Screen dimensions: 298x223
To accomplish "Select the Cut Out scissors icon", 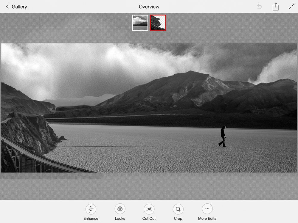I will [149, 209].
